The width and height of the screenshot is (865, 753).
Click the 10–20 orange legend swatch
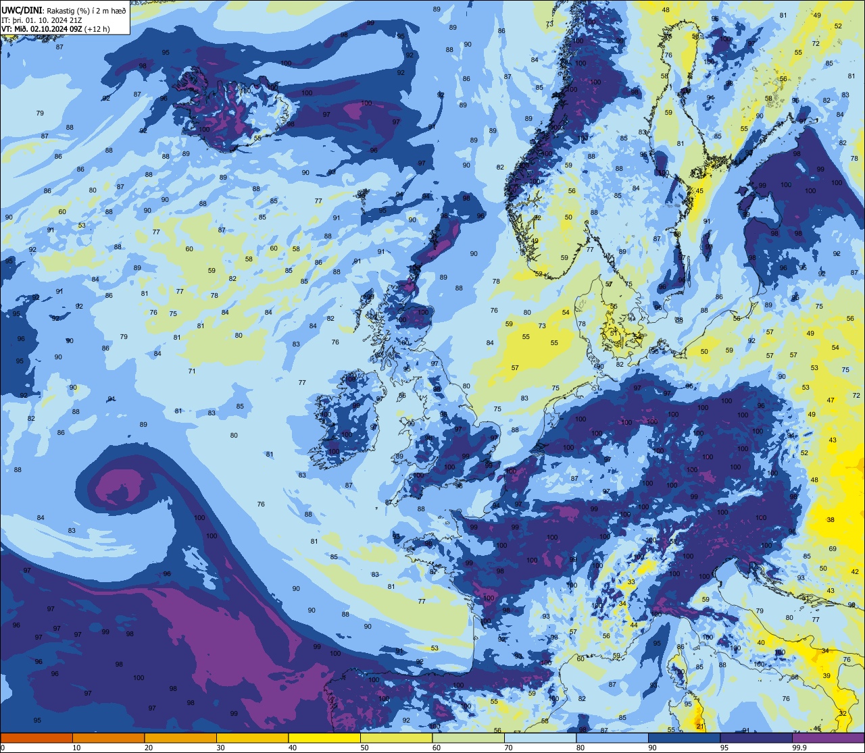tap(108, 737)
